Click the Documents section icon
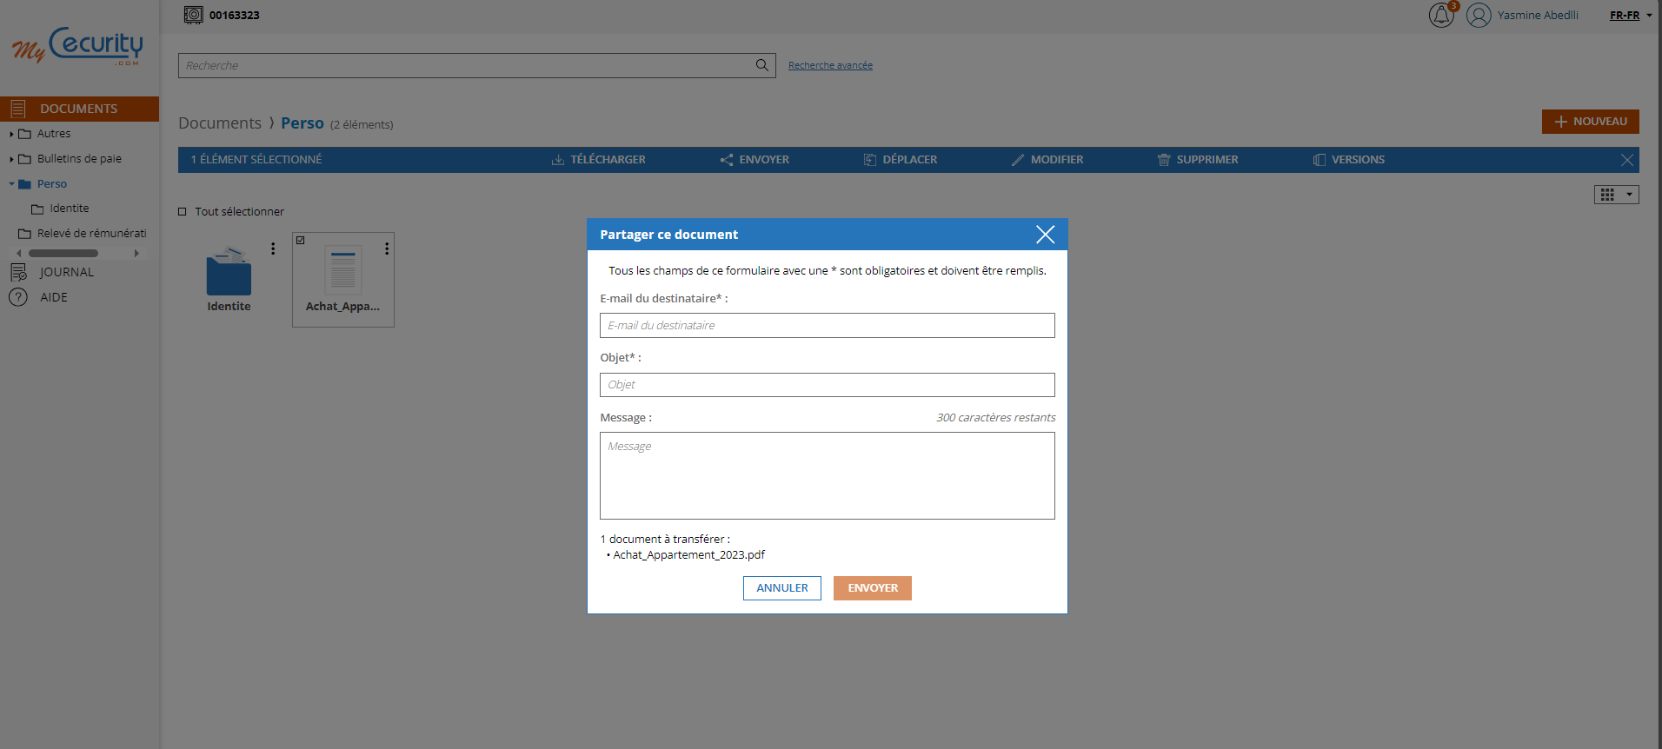The width and height of the screenshot is (1662, 749). (17, 109)
